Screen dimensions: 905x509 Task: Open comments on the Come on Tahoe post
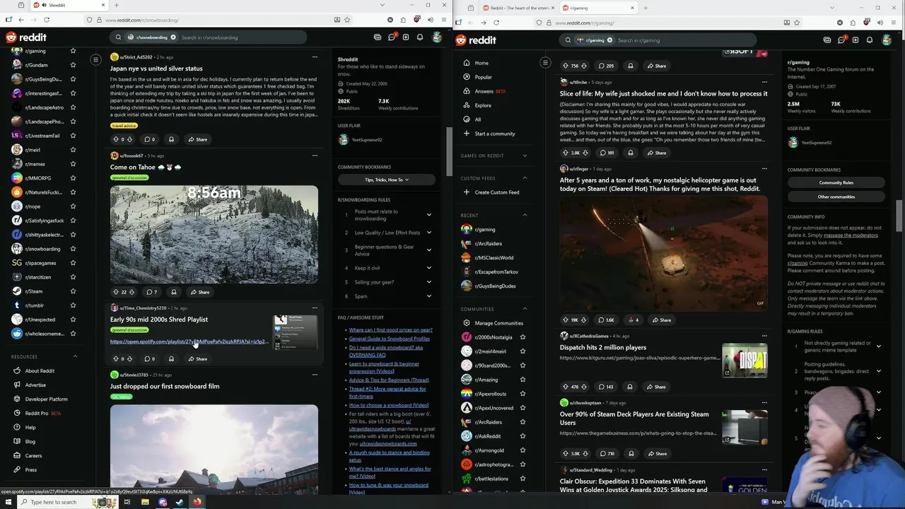click(152, 292)
